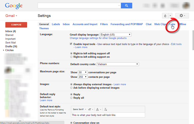
Task: Select Ask before displaying external images
Action: (x=71, y=88)
